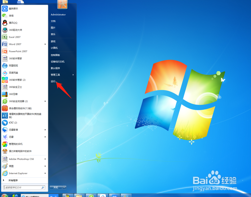Expand the 360安全浏览器 (2) submenu arrow
This screenshot has width=251, height=197.
45,101
